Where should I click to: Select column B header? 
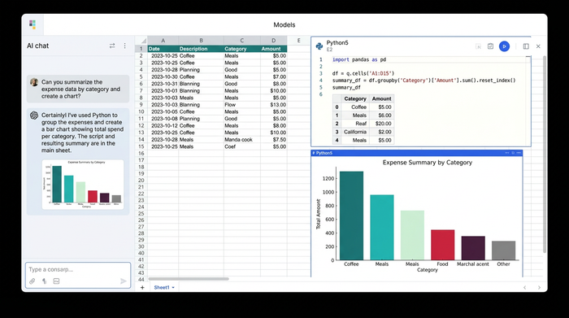(x=201, y=41)
